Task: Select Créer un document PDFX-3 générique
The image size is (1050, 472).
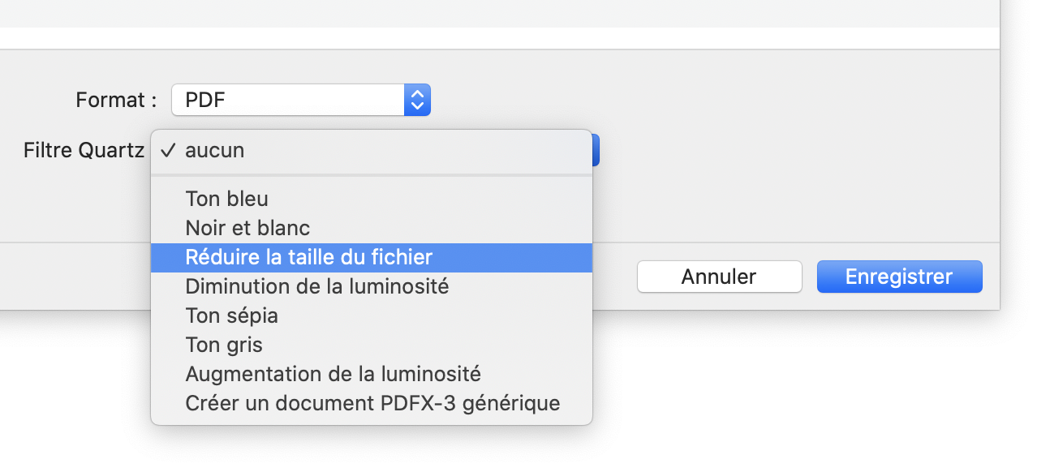Action: [x=372, y=403]
